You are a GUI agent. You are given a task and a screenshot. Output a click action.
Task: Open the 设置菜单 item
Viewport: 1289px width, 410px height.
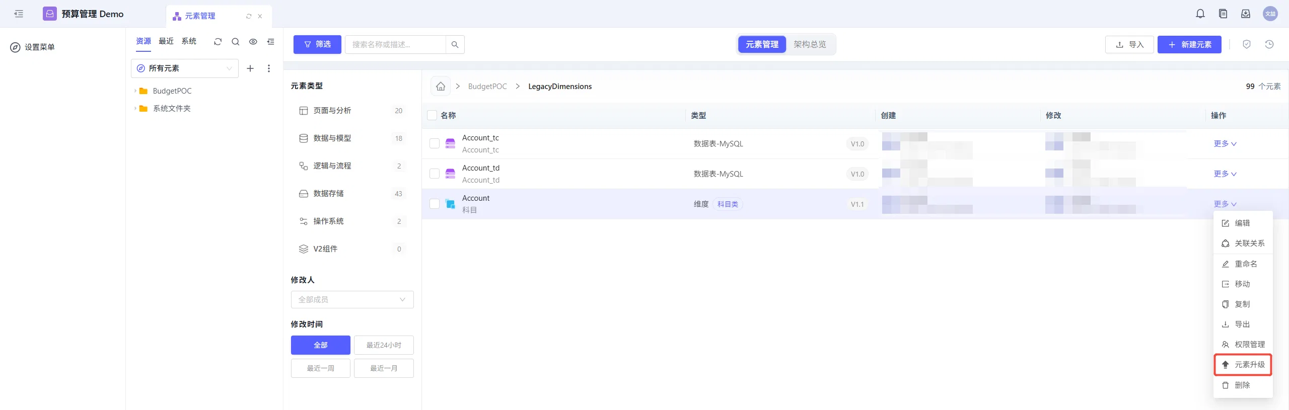click(33, 47)
